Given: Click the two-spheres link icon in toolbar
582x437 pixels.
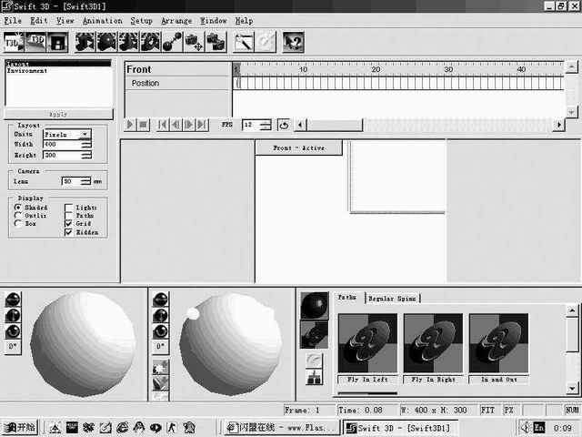Looking at the screenshot, I should pos(172,41).
